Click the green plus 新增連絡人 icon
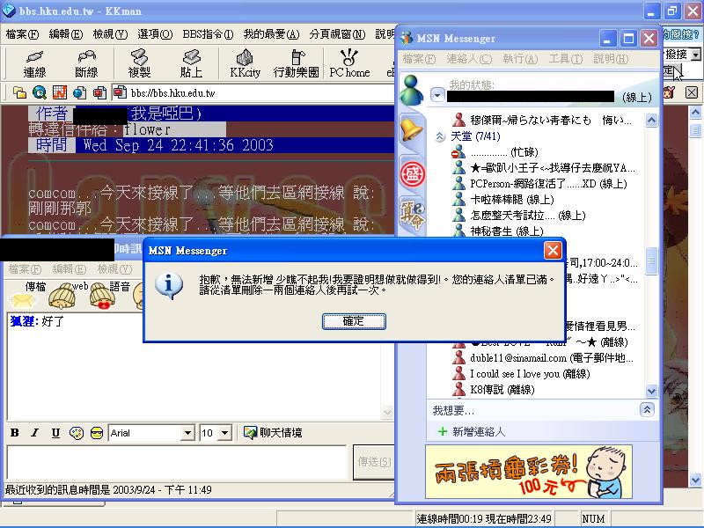The image size is (704, 528). click(443, 431)
